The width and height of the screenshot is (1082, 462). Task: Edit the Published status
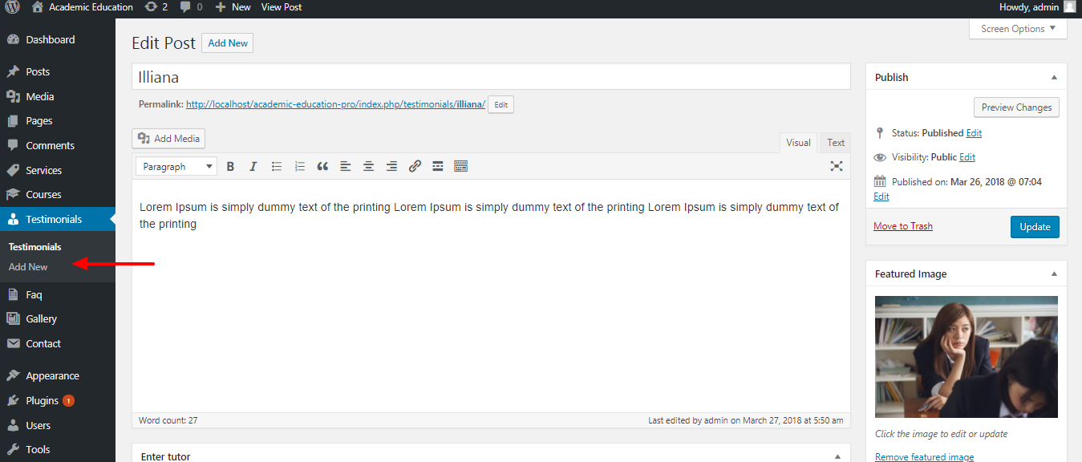pyautogui.click(x=974, y=133)
